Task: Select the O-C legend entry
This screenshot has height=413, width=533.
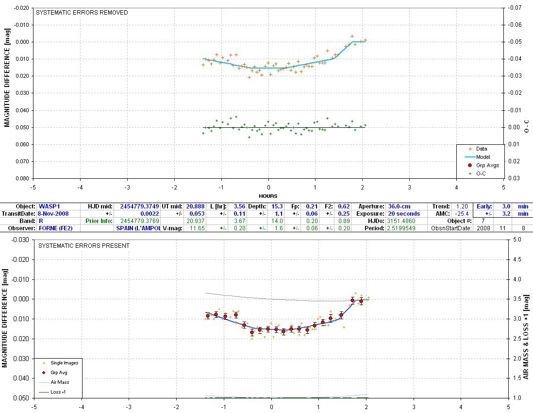Action: (x=477, y=173)
